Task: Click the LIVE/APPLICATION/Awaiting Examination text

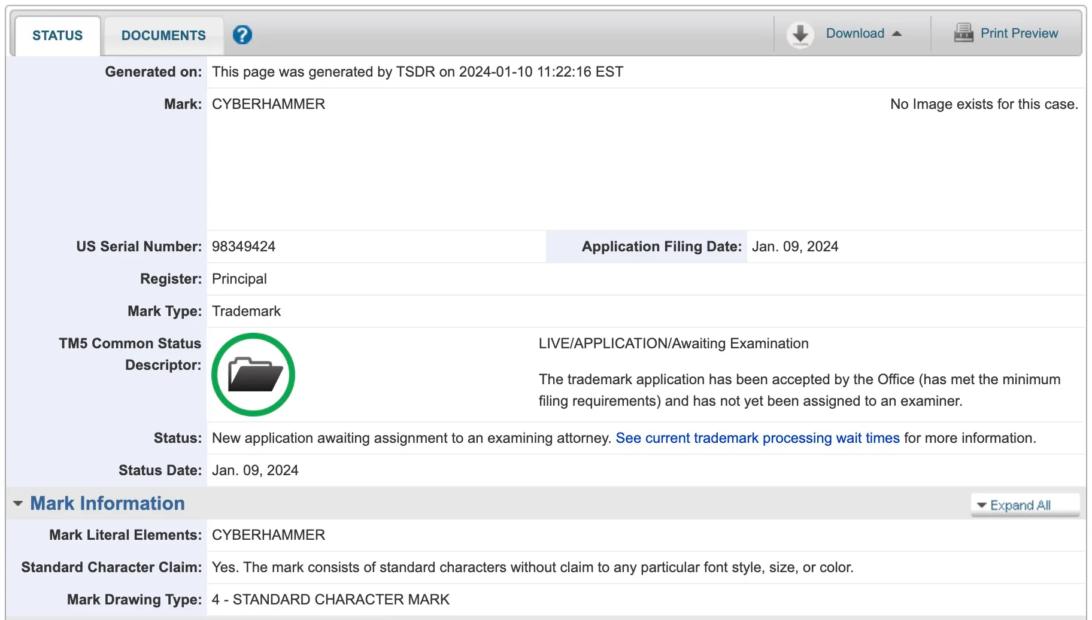Action: click(674, 344)
